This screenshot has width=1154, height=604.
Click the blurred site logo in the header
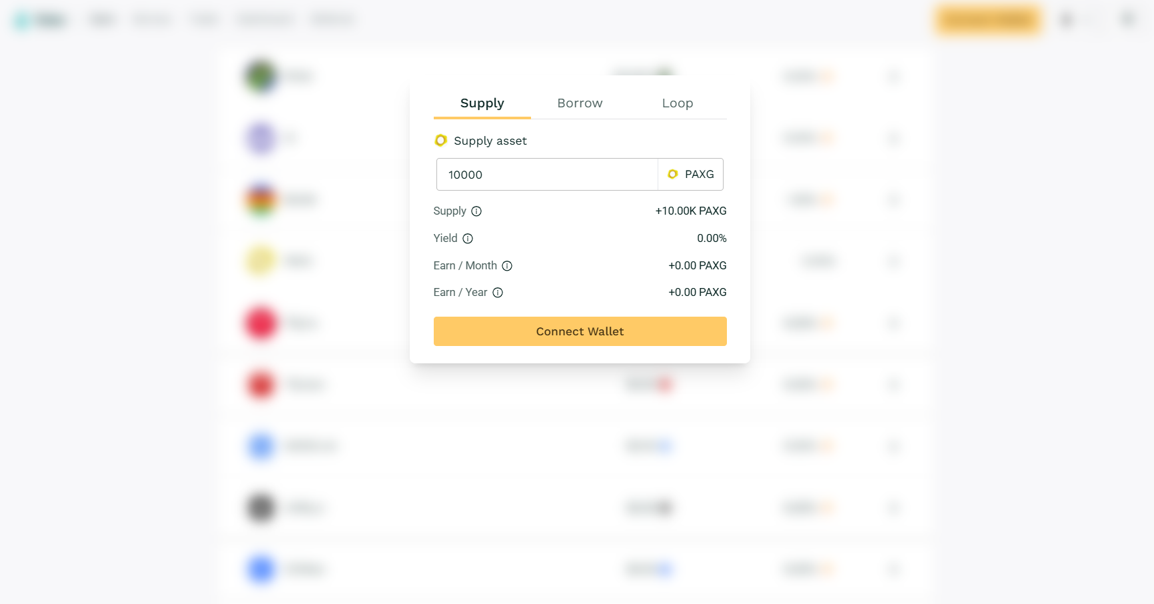pyautogui.click(x=40, y=20)
